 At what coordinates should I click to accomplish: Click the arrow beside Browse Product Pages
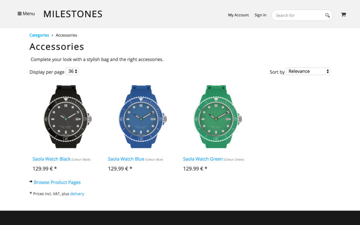pyautogui.click(x=31, y=182)
